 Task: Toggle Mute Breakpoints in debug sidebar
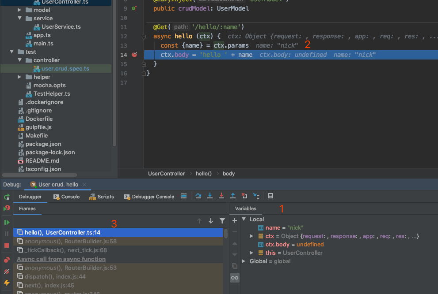click(7, 272)
